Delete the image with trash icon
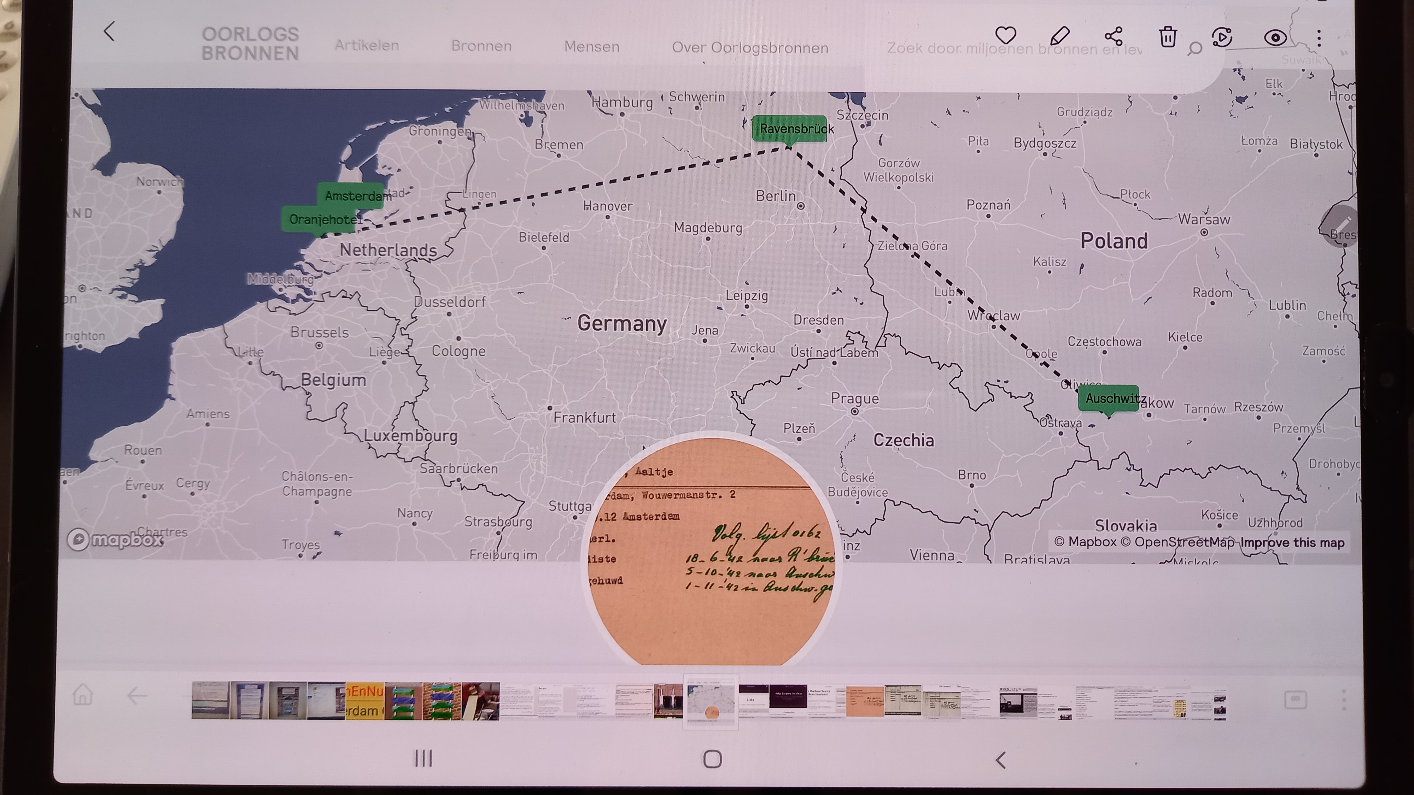This screenshot has height=795, width=1414. tap(1168, 37)
